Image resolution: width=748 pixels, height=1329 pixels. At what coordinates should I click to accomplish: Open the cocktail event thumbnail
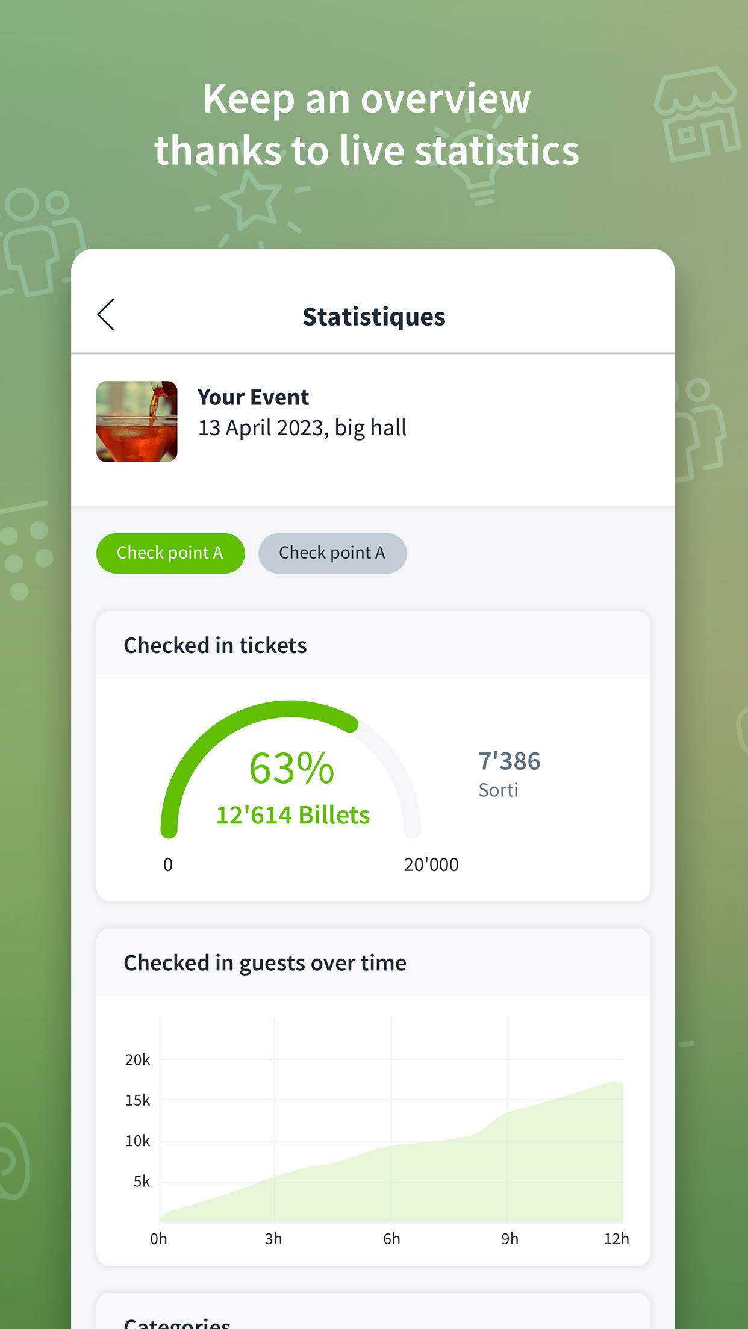137,421
